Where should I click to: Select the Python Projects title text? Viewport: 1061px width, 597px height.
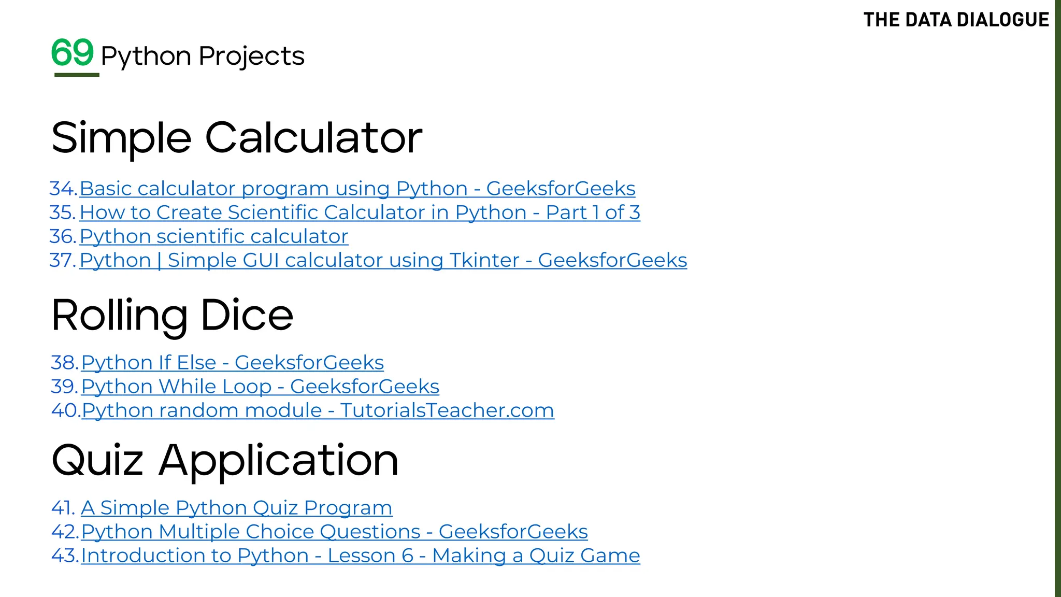203,56
